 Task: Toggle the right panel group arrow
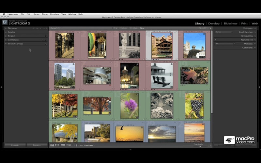pos(260,87)
